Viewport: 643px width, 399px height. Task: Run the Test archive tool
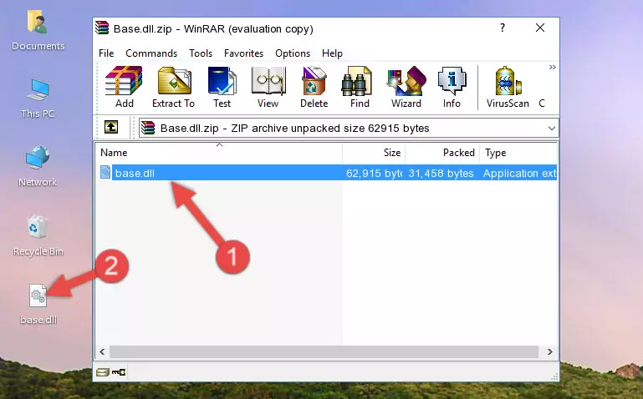(x=222, y=87)
